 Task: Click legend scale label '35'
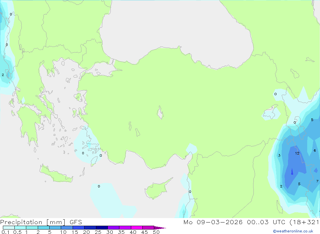pos(121,232)
